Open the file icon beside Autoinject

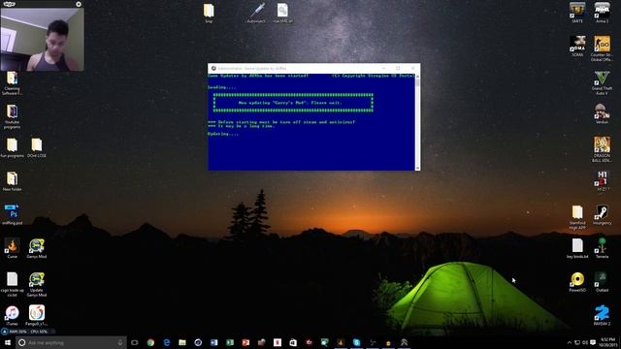(x=282, y=13)
